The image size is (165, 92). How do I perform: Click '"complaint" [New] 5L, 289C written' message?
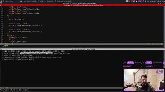tap(15, 90)
